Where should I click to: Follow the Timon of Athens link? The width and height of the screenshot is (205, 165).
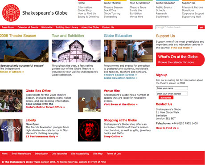(x=12, y=72)
